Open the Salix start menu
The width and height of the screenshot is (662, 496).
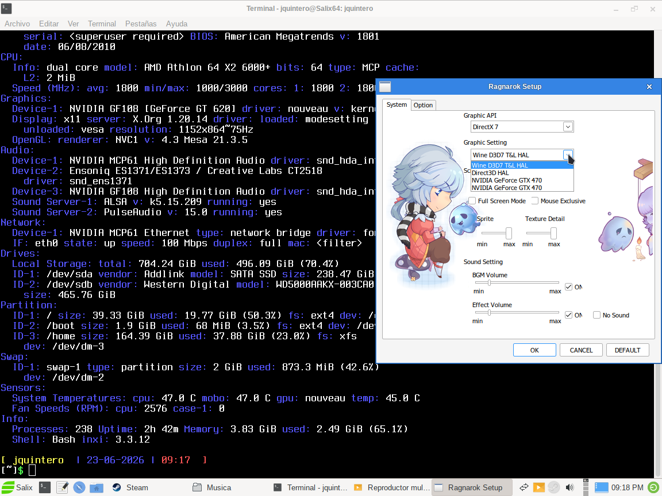coord(17,487)
